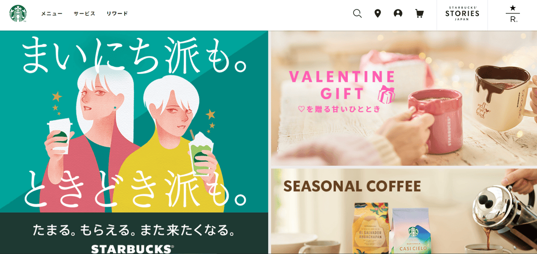The height and width of the screenshot is (254, 537).
Task: Open the account profile icon
Action: point(398,13)
